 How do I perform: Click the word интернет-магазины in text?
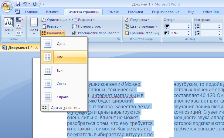pyautogui.click(x=114, y=95)
